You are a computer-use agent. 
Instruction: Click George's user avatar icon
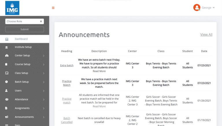[x=197, y=8]
